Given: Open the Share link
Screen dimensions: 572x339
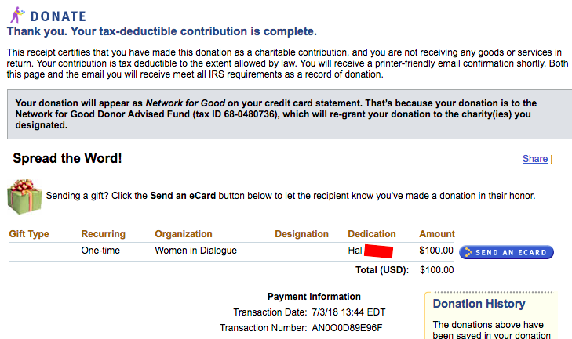Looking at the screenshot, I should click(534, 159).
